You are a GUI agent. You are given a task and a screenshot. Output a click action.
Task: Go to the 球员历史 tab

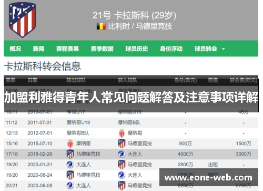point(137,49)
